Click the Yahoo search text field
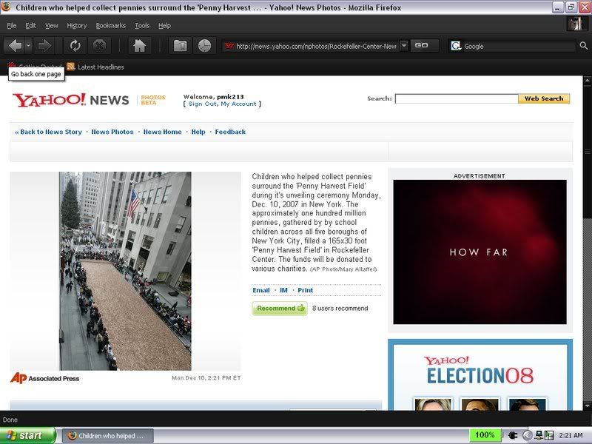The height and width of the screenshot is (444, 592). click(x=457, y=98)
